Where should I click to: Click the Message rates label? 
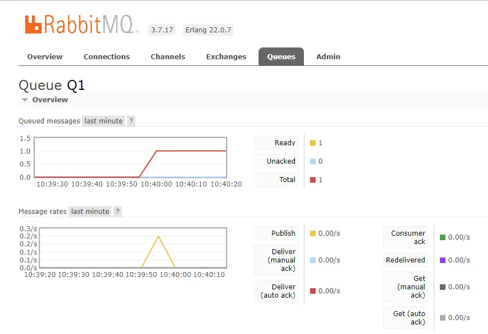[43, 211]
